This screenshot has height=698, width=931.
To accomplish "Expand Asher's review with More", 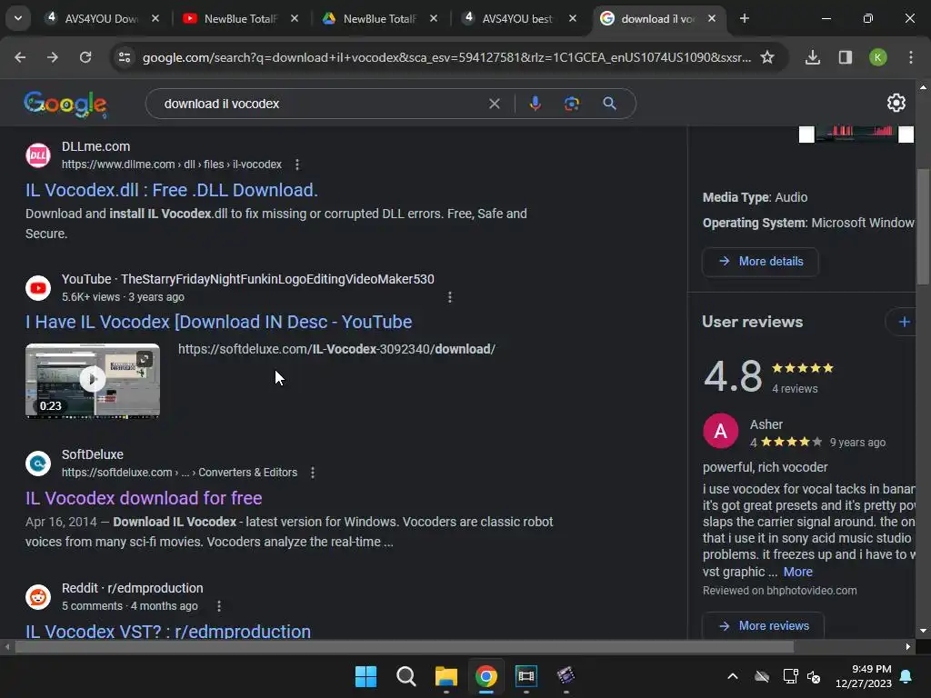I will point(798,572).
